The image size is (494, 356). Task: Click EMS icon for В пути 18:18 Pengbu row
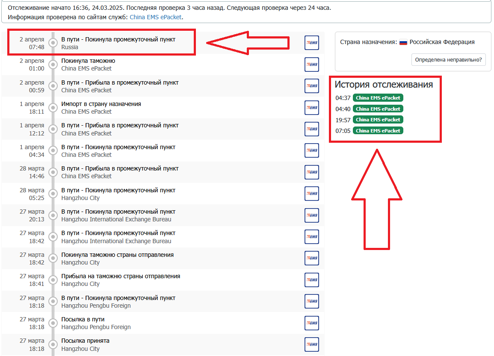pos(312,301)
